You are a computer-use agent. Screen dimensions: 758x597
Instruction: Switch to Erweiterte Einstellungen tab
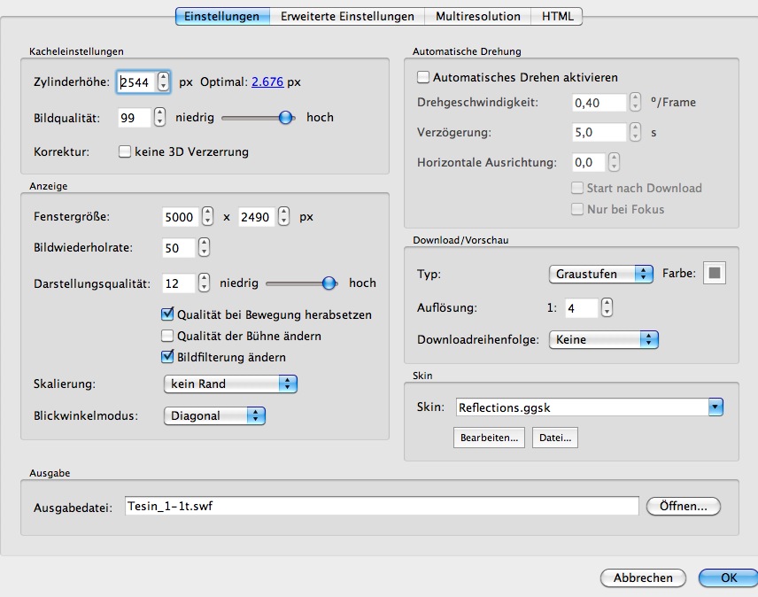347,16
